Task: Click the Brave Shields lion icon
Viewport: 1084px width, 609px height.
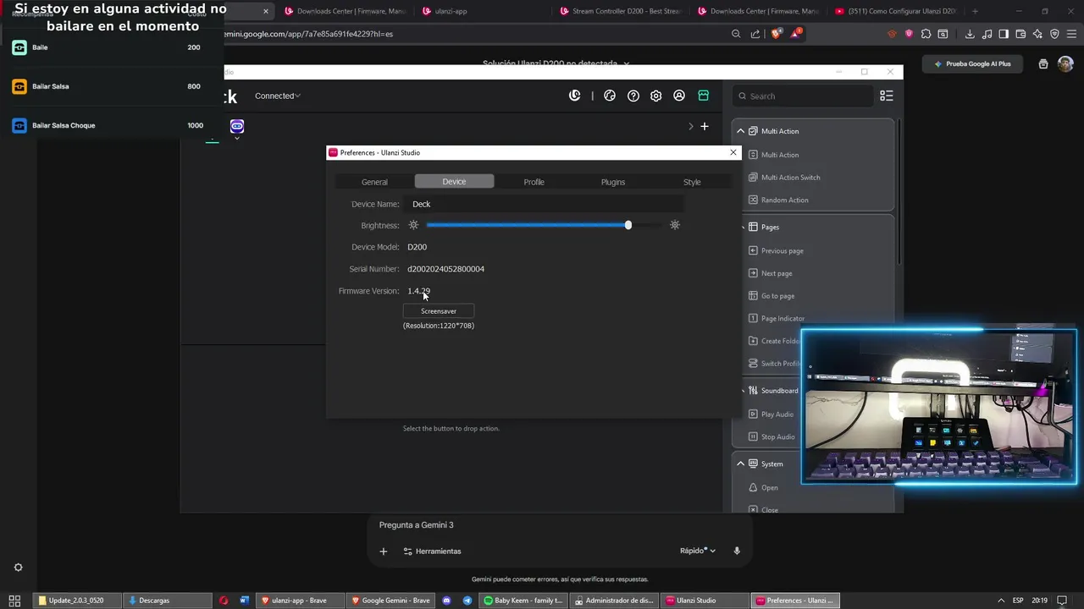Action: click(776, 34)
